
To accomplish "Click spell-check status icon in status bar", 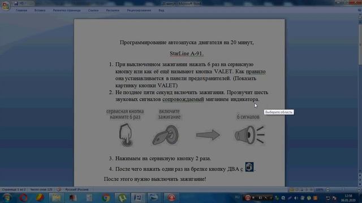I will pos(59,189).
